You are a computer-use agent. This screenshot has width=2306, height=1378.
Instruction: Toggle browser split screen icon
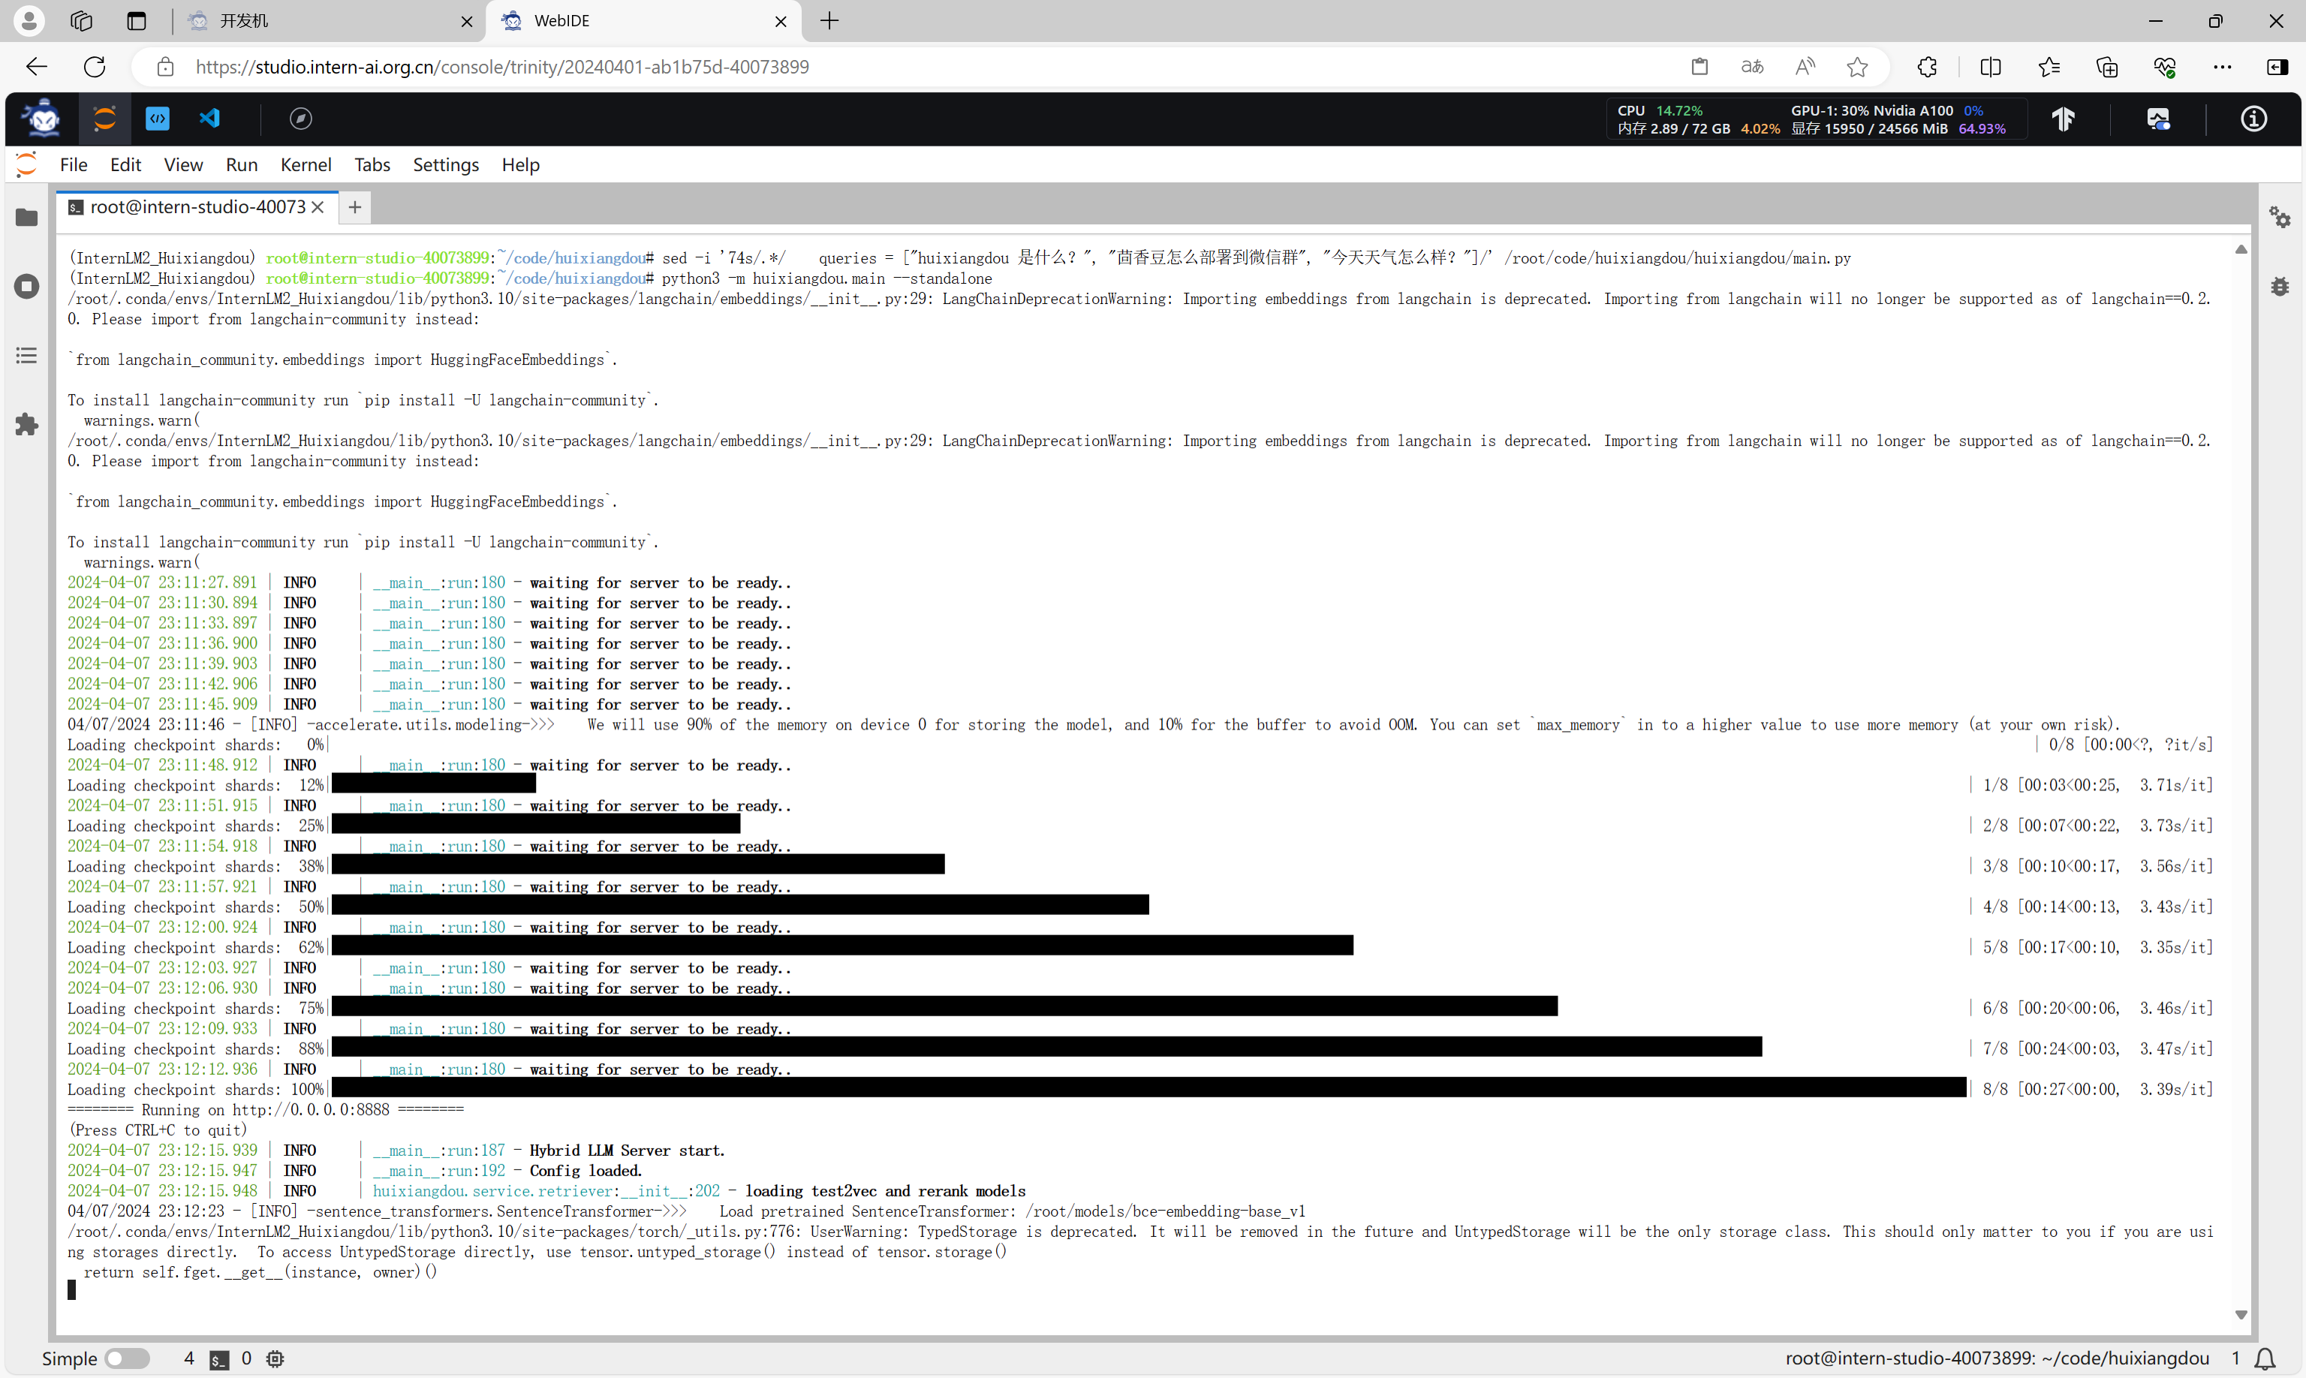[1990, 67]
